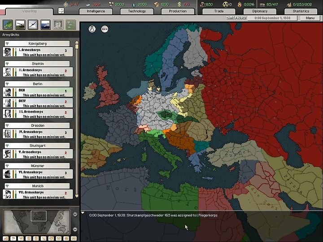Collapse the Berlin province group
The image size is (323, 242).
(7, 84)
